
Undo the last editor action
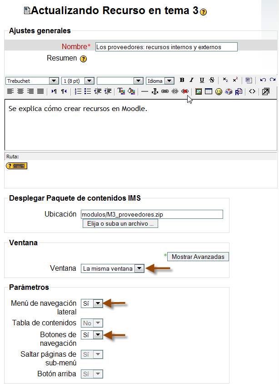pos(263,80)
